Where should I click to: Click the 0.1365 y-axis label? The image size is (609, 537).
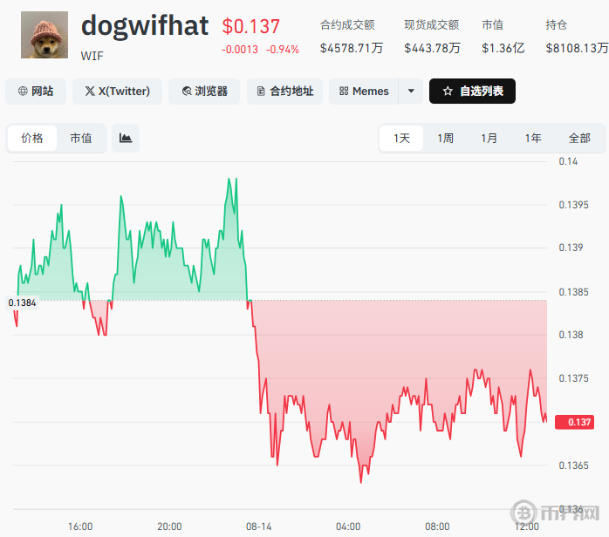[573, 466]
